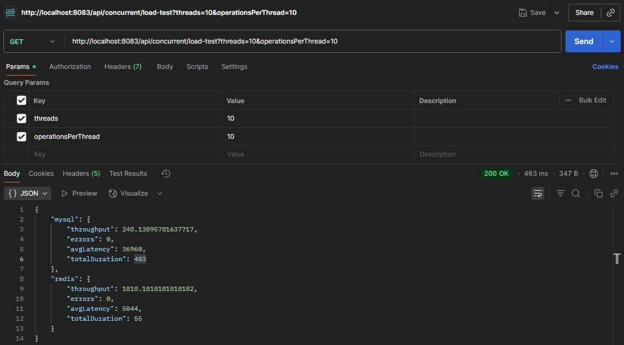This screenshot has height=345, width=624.
Task: Click the Preview button
Action: pyautogui.click(x=79, y=193)
